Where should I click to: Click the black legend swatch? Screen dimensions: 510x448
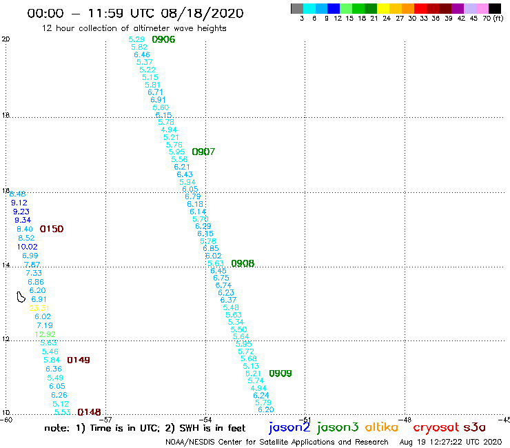click(x=494, y=8)
